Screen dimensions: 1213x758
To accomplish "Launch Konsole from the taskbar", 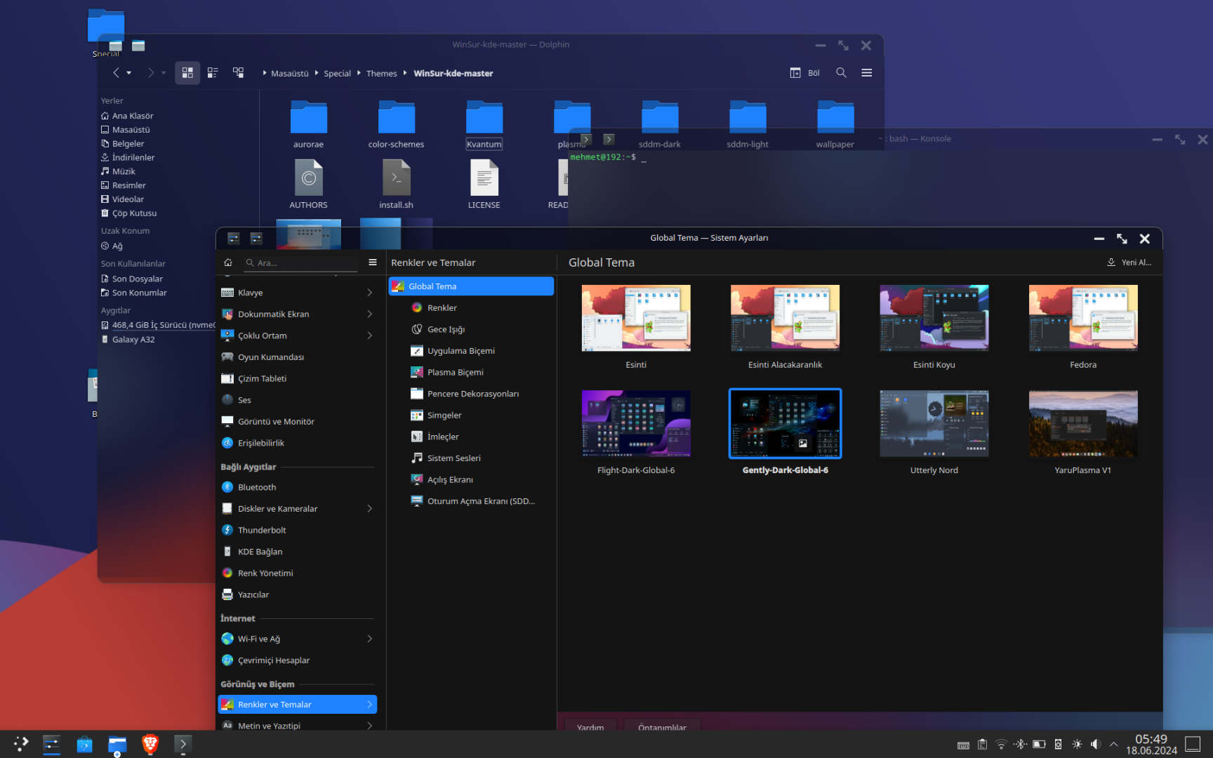I will click(x=183, y=744).
